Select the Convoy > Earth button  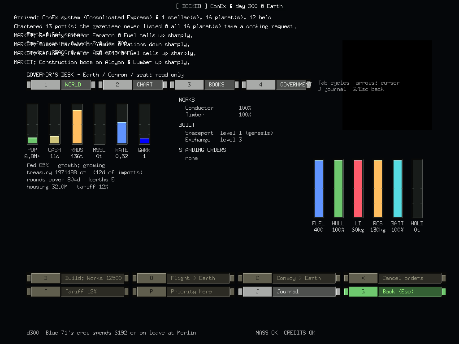(289, 278)
